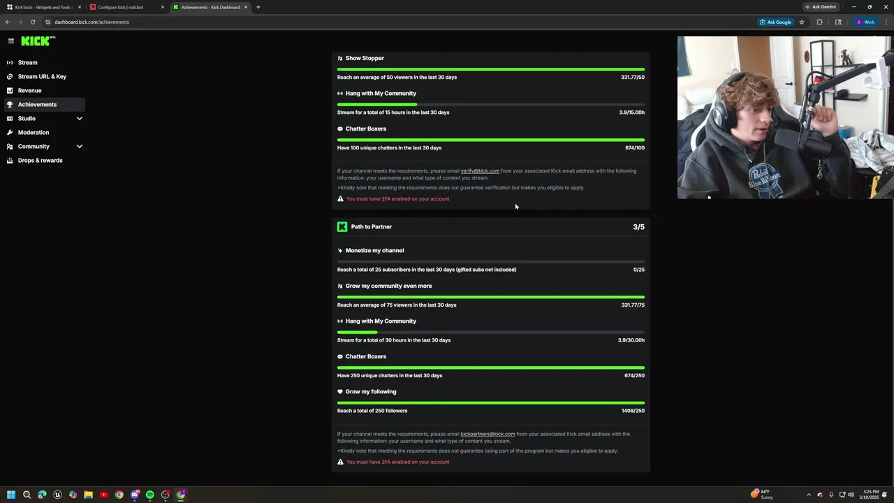The width and height of the screenshot is (894, 503).
Task: Click the Ask Gemini button
Action: point(821,7)
